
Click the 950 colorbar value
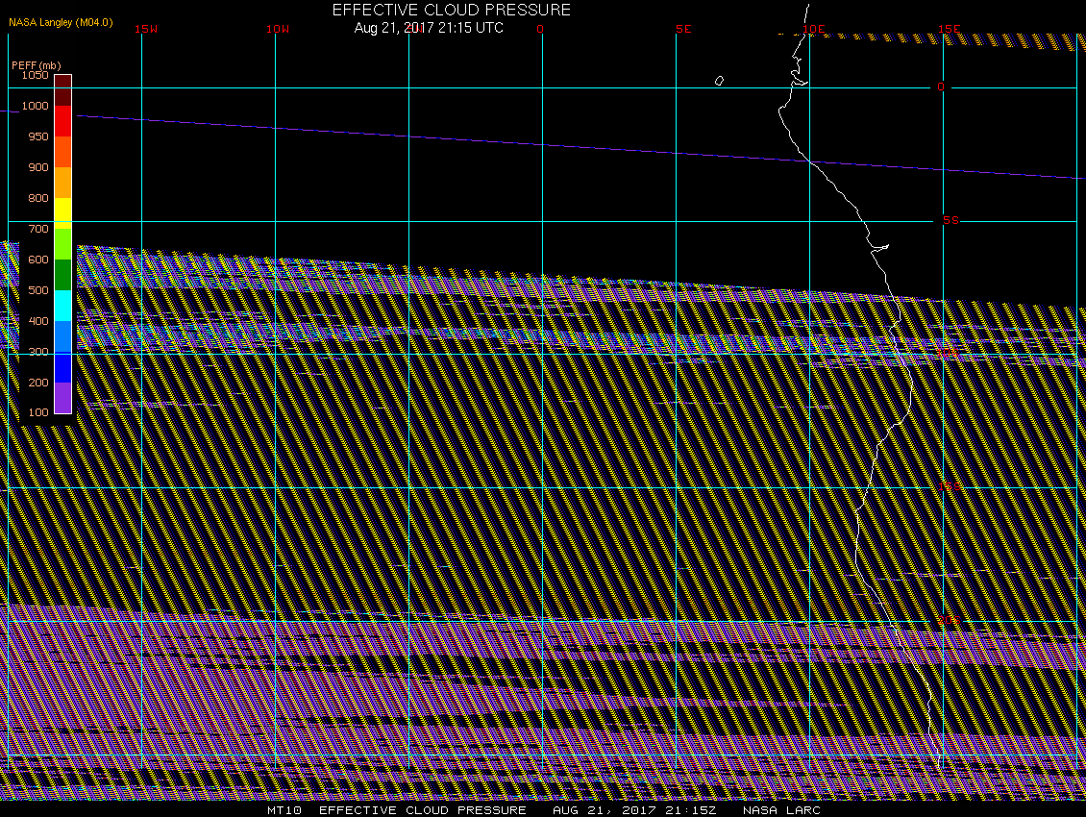[38, 136]
